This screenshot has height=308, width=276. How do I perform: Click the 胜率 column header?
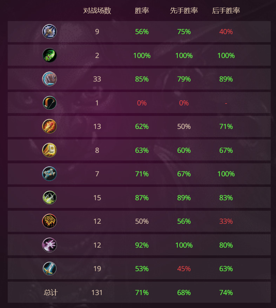coord(142,11)
